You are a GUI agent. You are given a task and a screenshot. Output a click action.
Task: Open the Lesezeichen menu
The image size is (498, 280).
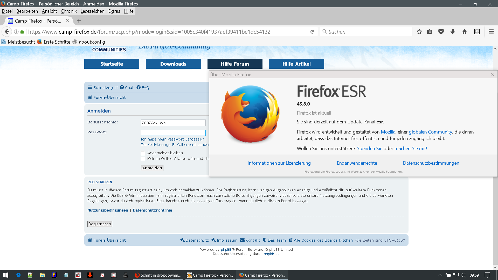92,11
